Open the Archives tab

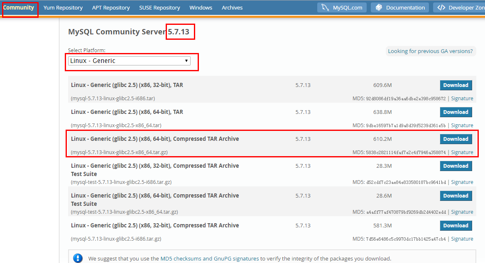[232, 8]
